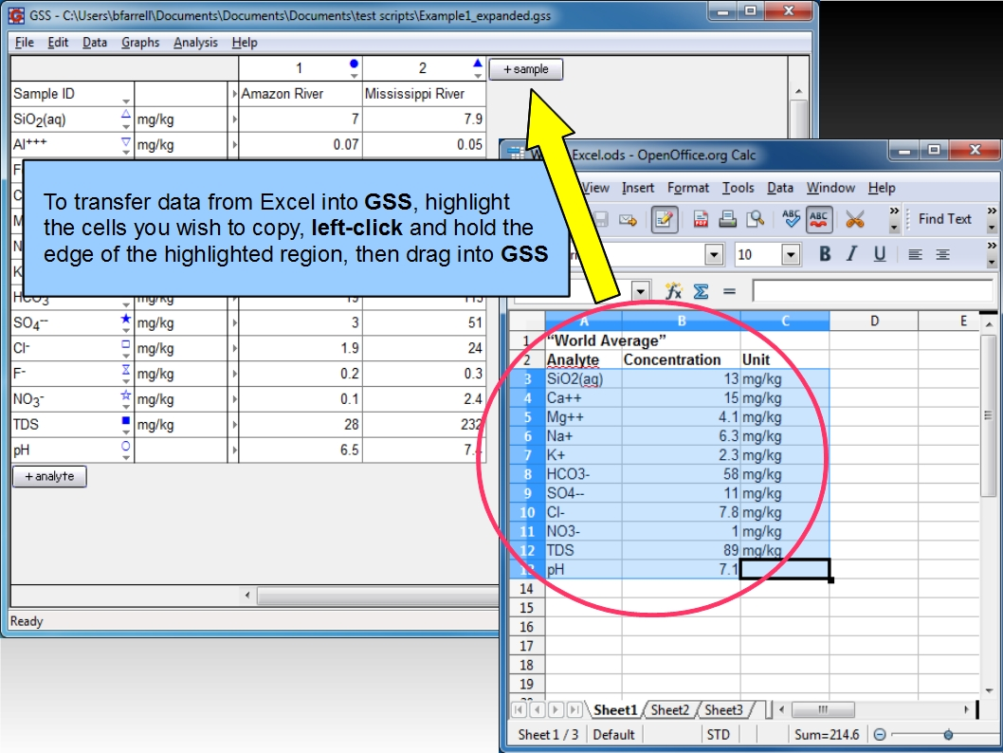This screenshot has width=1003, height=753.
Task: Click the Print icon in Calc toolbar
Action: click(x=727, y=219)
